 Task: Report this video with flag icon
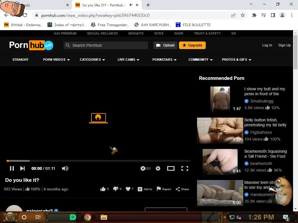tap(164, 189)
